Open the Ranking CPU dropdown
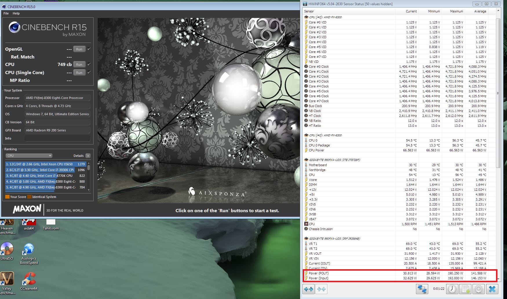The width and height of the screenshot is (507, 299). click(29, 156)
